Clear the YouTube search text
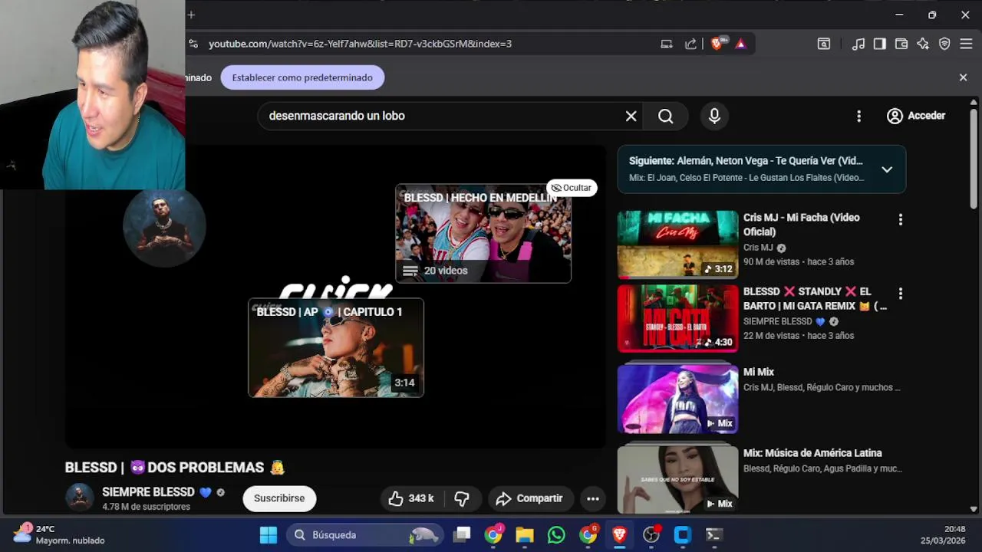 pos(631,116)
